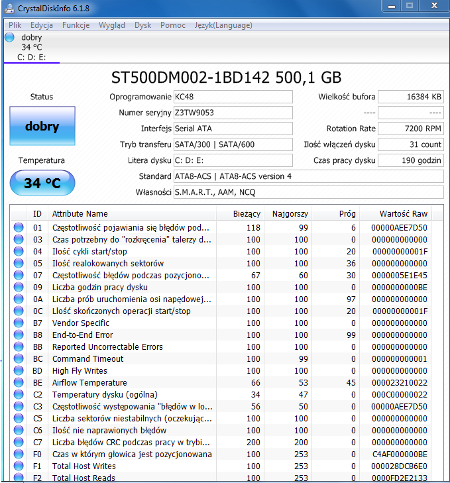The height and width of the screenshot is (483, 450).
Task: Click the CrystalDiskInfo title bar app icon
Action: 9,9
